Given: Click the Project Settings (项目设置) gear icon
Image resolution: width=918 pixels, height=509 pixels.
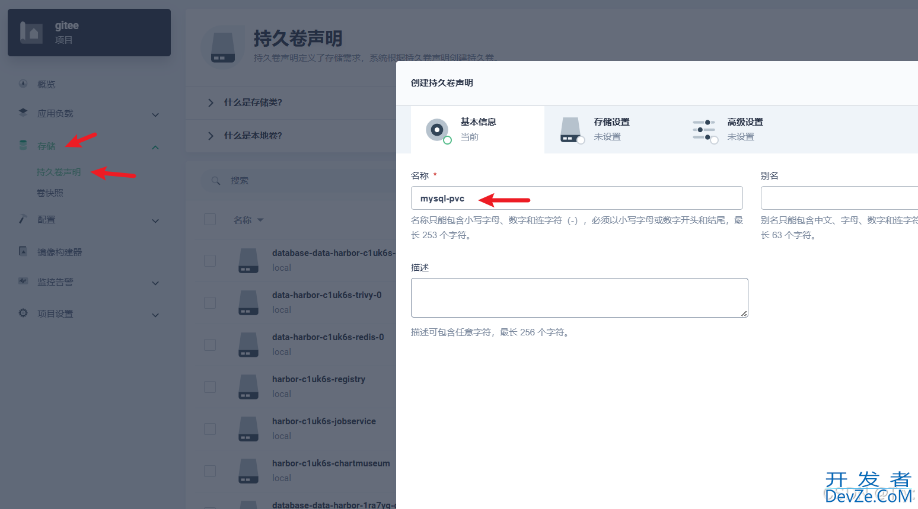Looking at the screenshot, I should pyautogui.click(x=23, y=313).
